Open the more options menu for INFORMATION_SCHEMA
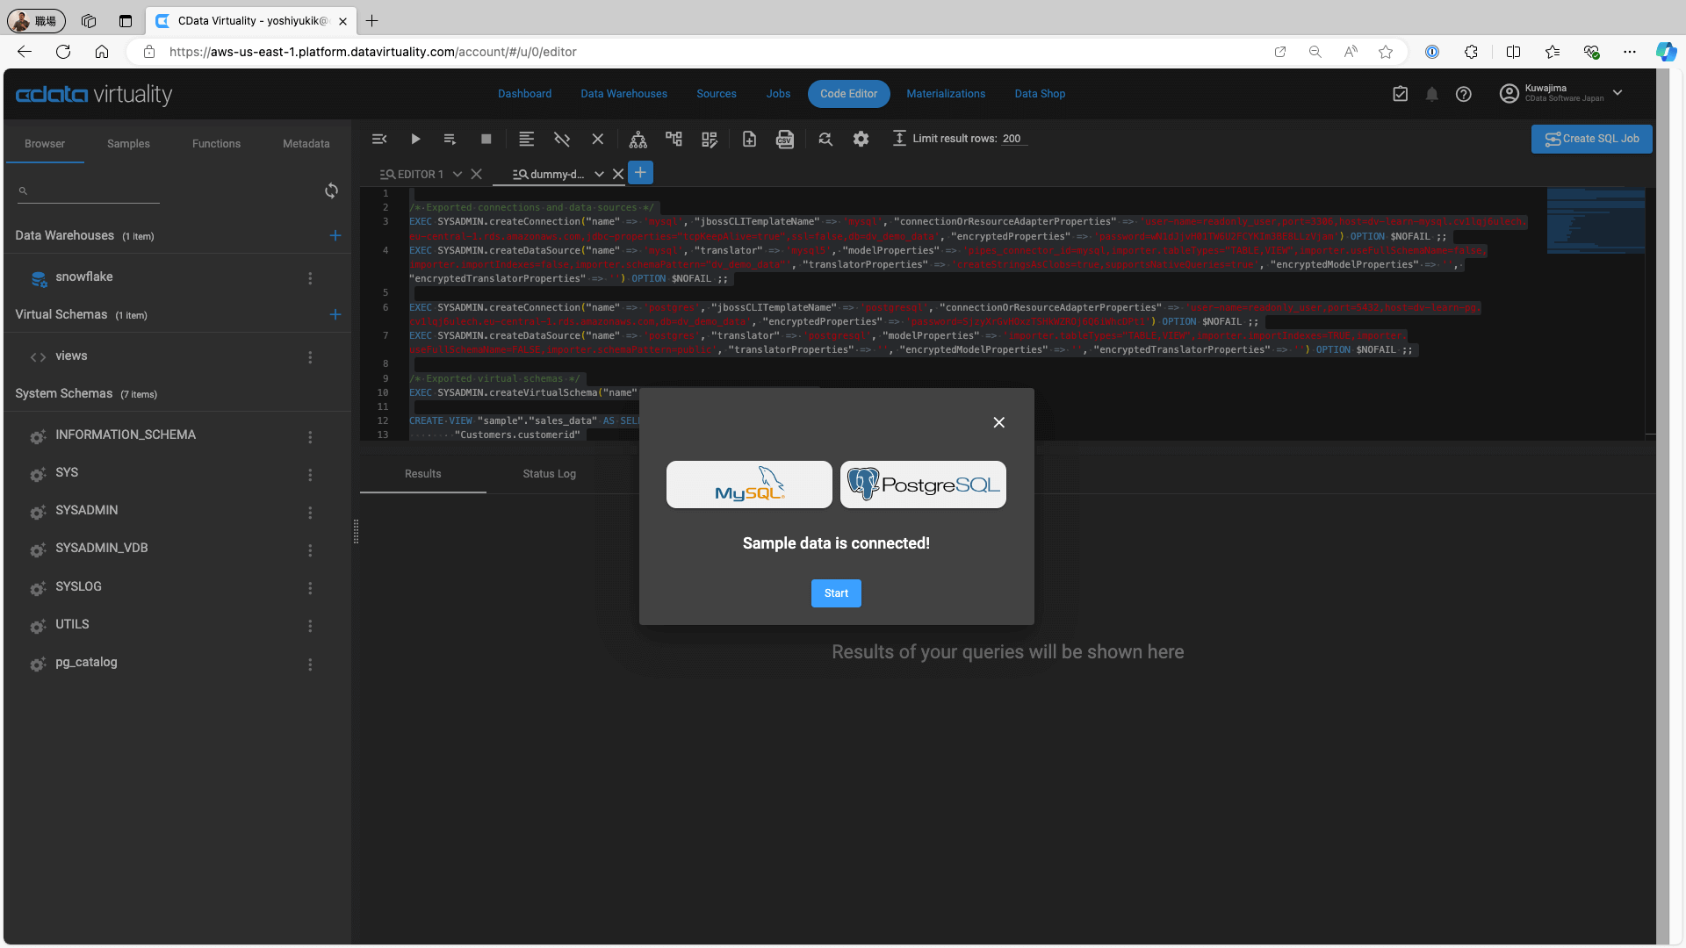Screen dimensions: 1686x948 [310, 437]
